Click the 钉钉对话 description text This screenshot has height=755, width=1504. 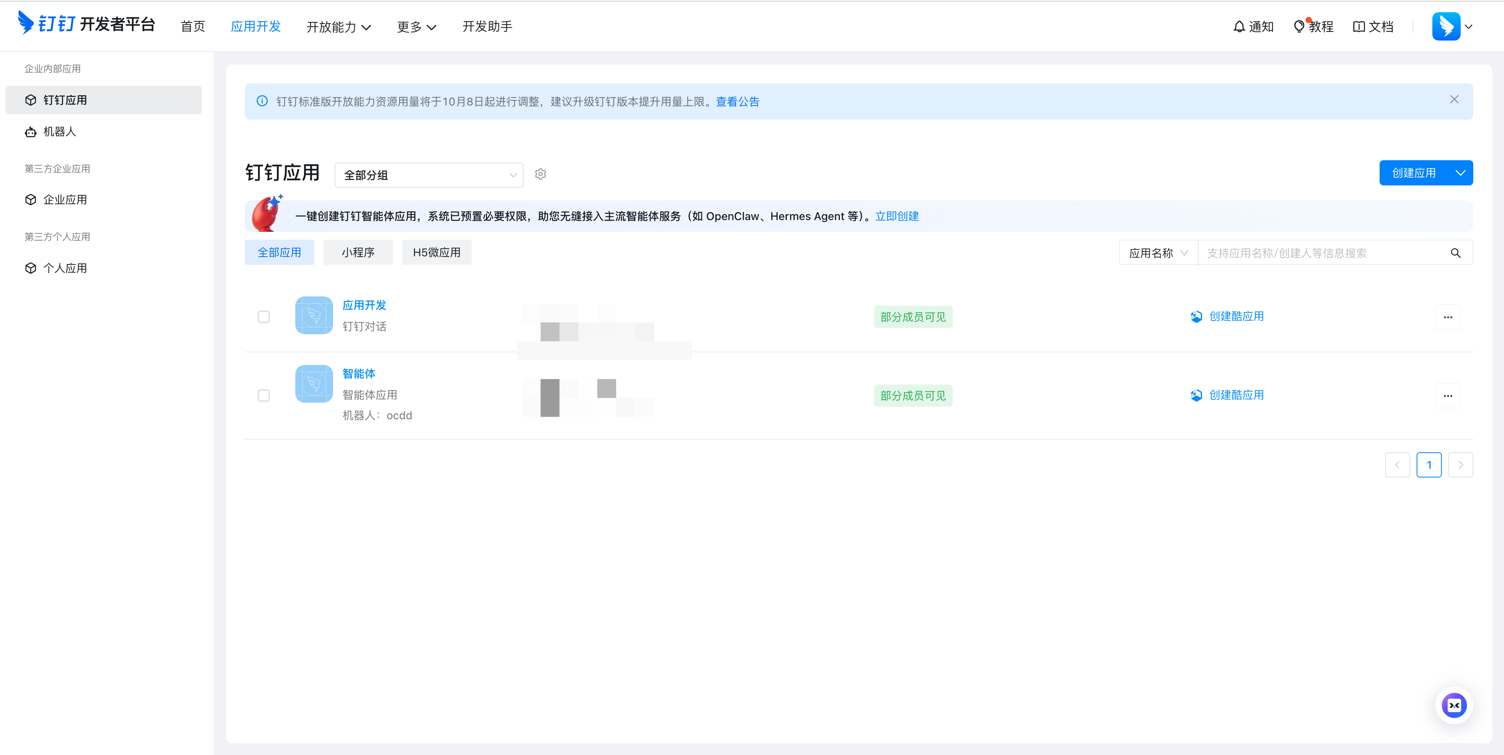(364, 326)
